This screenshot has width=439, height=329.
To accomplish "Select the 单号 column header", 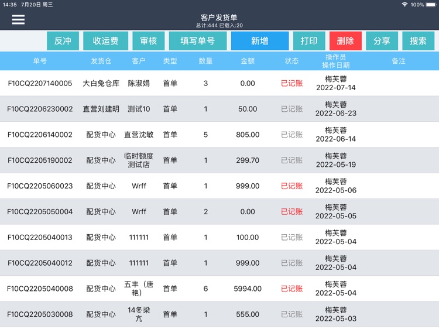I will 40,61.
